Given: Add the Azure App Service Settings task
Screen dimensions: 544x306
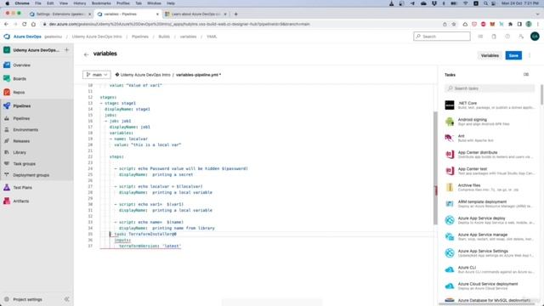Looking at the screenshot, I should coord(489,253).
